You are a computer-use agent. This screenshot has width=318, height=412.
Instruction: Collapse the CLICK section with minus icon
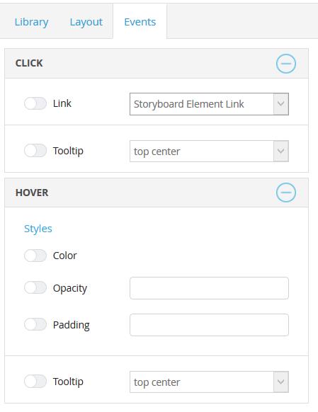click(286, 64)
